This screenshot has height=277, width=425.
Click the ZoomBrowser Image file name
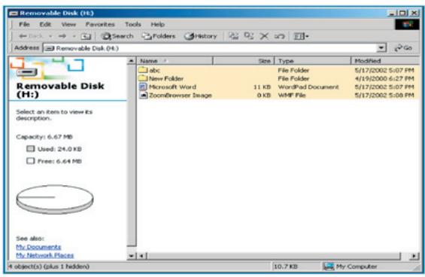181,96
